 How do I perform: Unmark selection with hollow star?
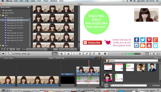coord(74,54)
